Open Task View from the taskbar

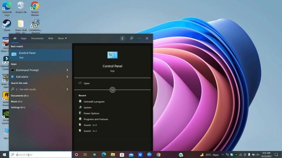click(x=85, y=154)
